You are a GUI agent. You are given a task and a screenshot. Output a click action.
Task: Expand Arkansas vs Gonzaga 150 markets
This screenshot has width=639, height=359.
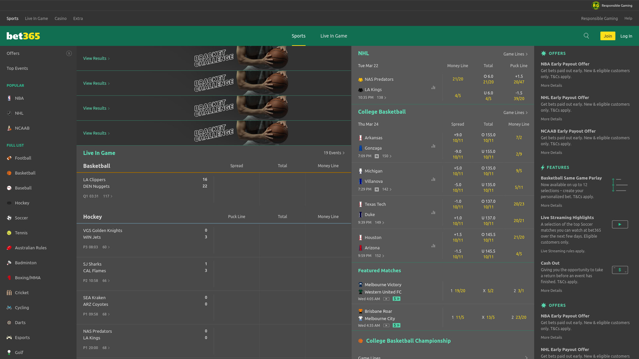click(x=387, y=156)
